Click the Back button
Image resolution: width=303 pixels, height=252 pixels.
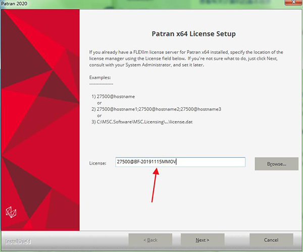coord(150,240)
